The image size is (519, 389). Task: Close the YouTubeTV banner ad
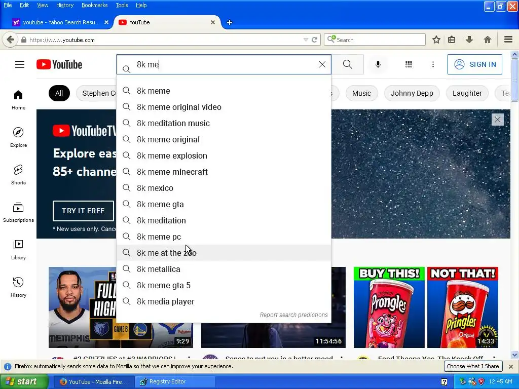498,120
